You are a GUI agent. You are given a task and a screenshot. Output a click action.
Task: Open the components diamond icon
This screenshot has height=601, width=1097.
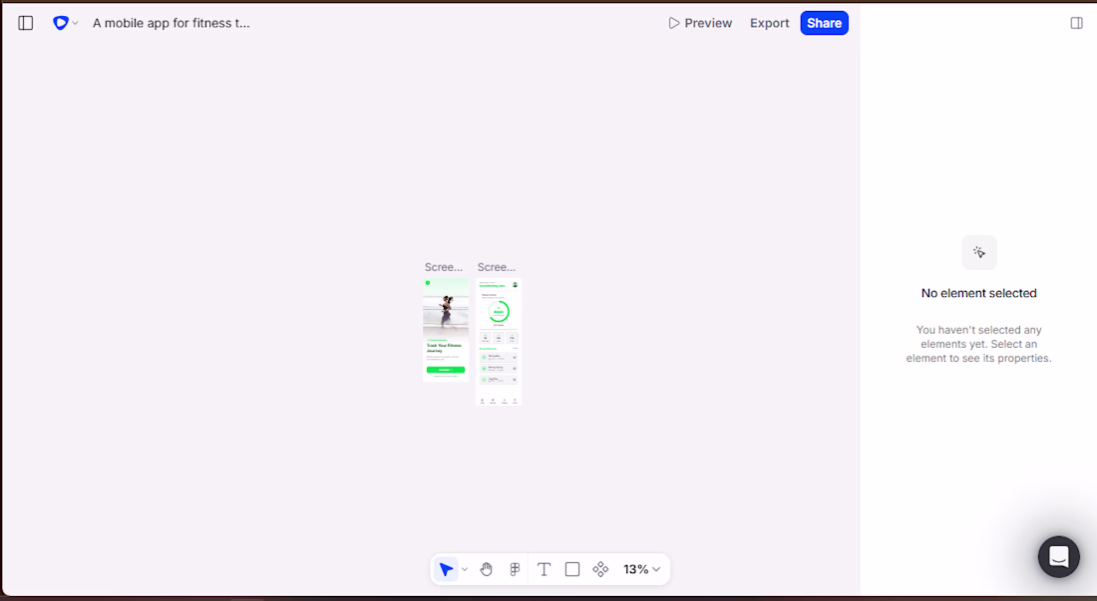(600, 569)
